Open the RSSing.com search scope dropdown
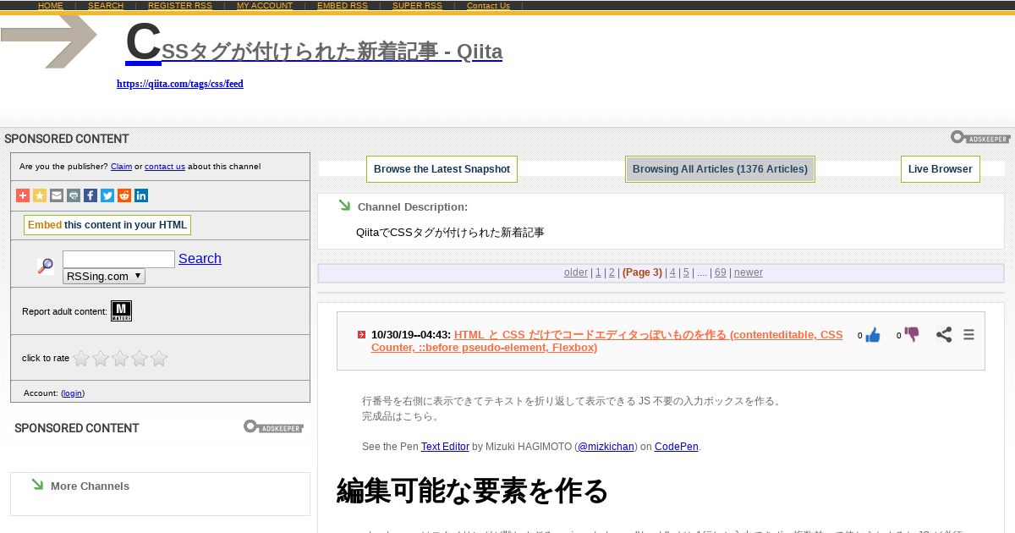Image resolution: width=1015 pixels, height=533 pixels. pos(104,276)
